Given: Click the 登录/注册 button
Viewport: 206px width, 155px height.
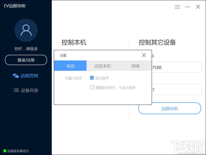Looking at the screenshot, I should [x=26, y=60].
